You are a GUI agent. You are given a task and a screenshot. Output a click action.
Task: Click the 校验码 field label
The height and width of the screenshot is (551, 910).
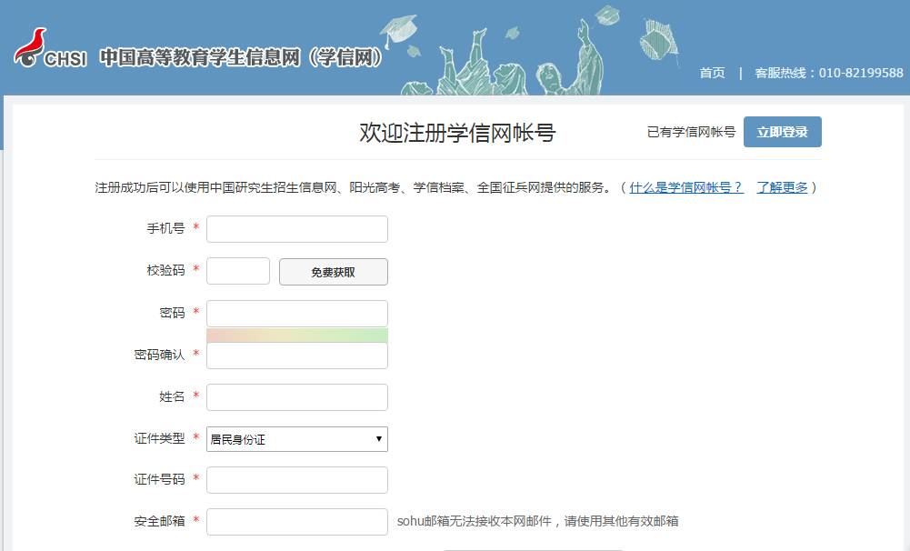tap(165, 271)
